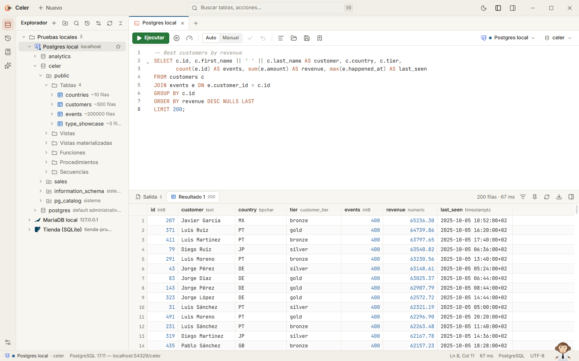Image resolution: width=579 pixels, height=361 pixels.
Task: Toggle dark mode moon icon
Action: coord(484,8)
